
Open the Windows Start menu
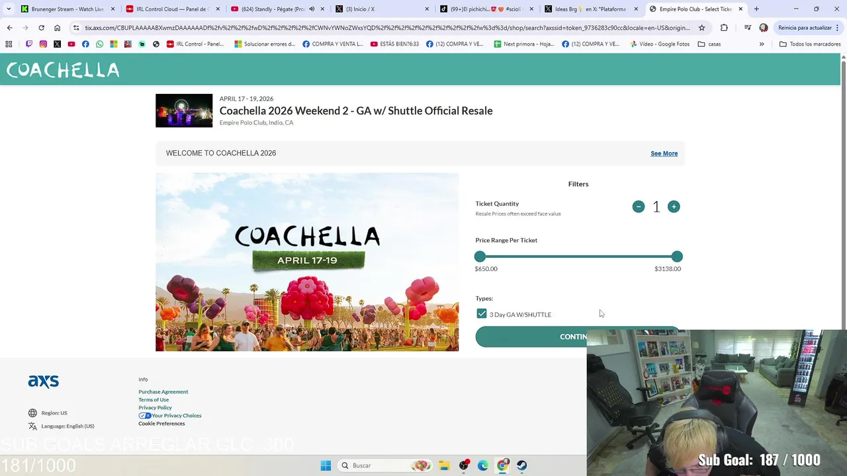click(x=326, y=465)
